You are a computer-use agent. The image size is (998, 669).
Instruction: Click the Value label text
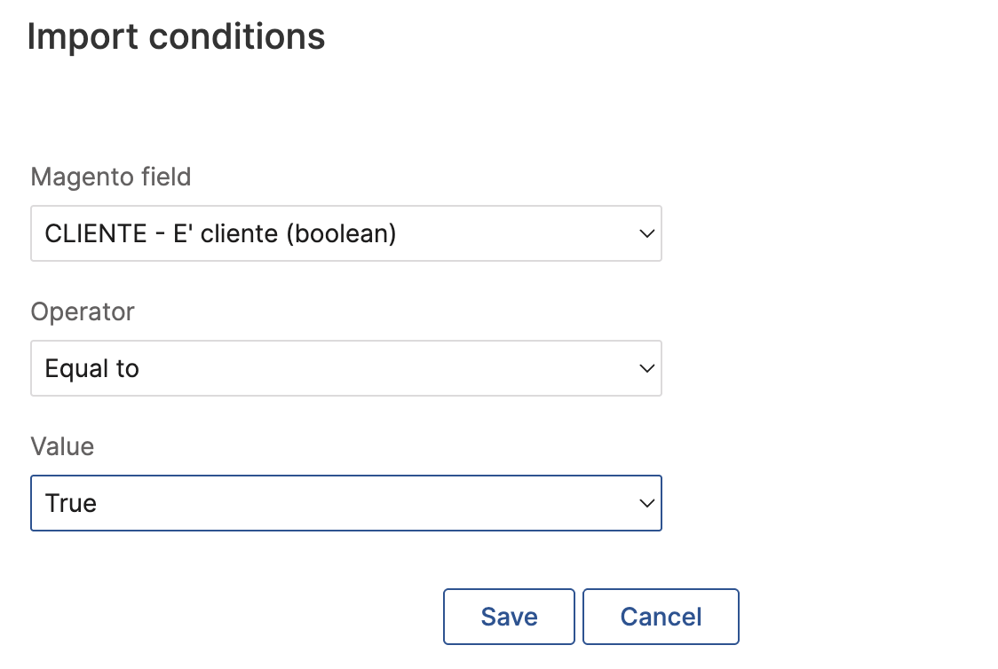pyautogui.click(x=62, y=446)
